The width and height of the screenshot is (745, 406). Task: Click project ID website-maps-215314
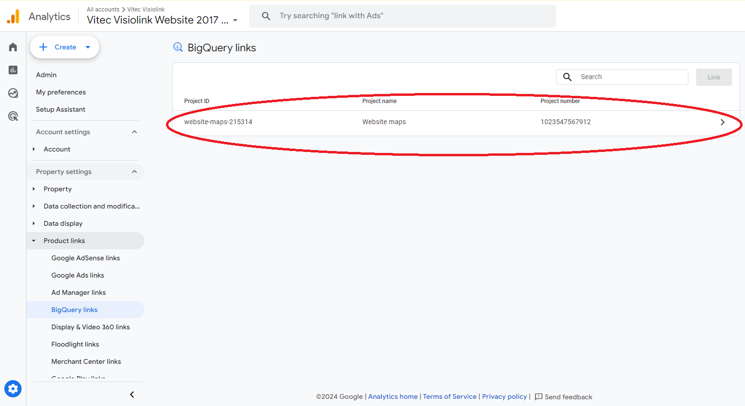tap(218, 122)
